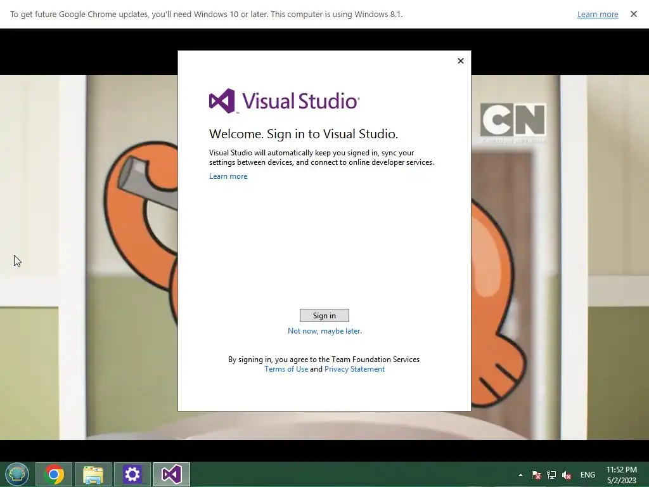Click the Sign in button
The width and height of the screenshot is (649, 487).
pyautogui.click(x=324, y=316)
